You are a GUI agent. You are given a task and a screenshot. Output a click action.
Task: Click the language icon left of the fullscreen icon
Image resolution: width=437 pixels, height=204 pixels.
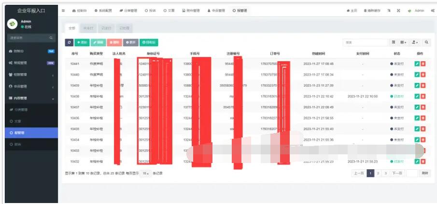tap(389, 11)
